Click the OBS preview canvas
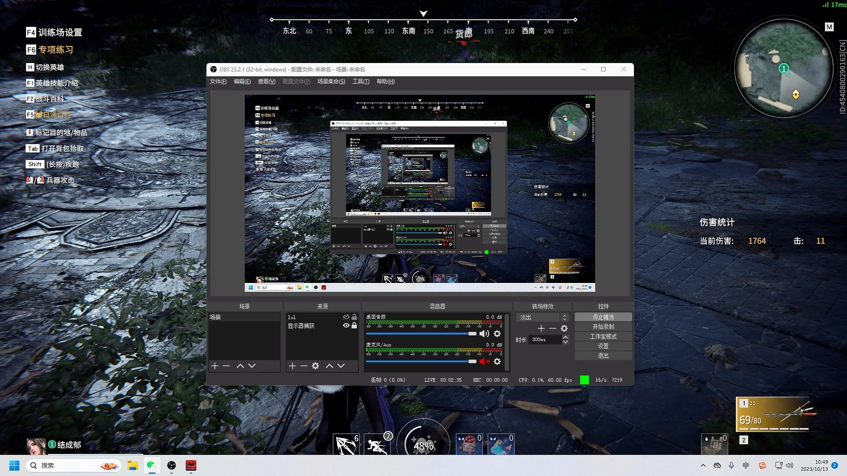This screenshot has width=847, height=476. [x=420, y=193]
